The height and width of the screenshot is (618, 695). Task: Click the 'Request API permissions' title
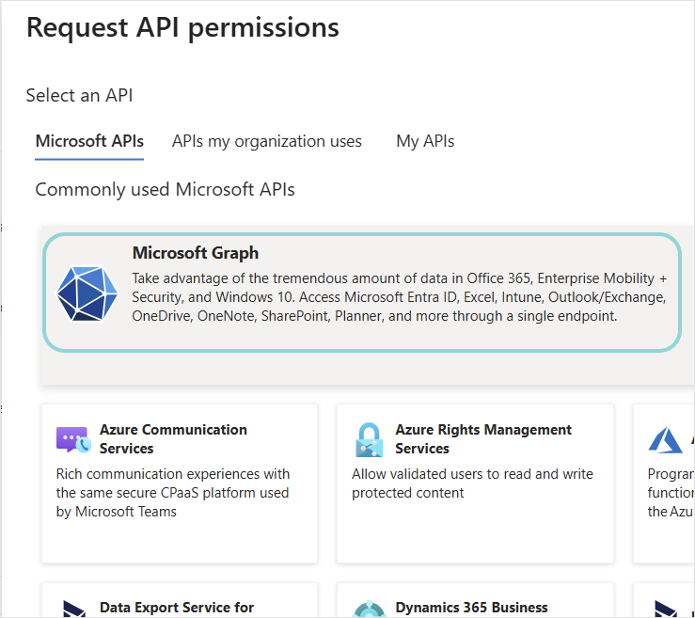(182, 28)
